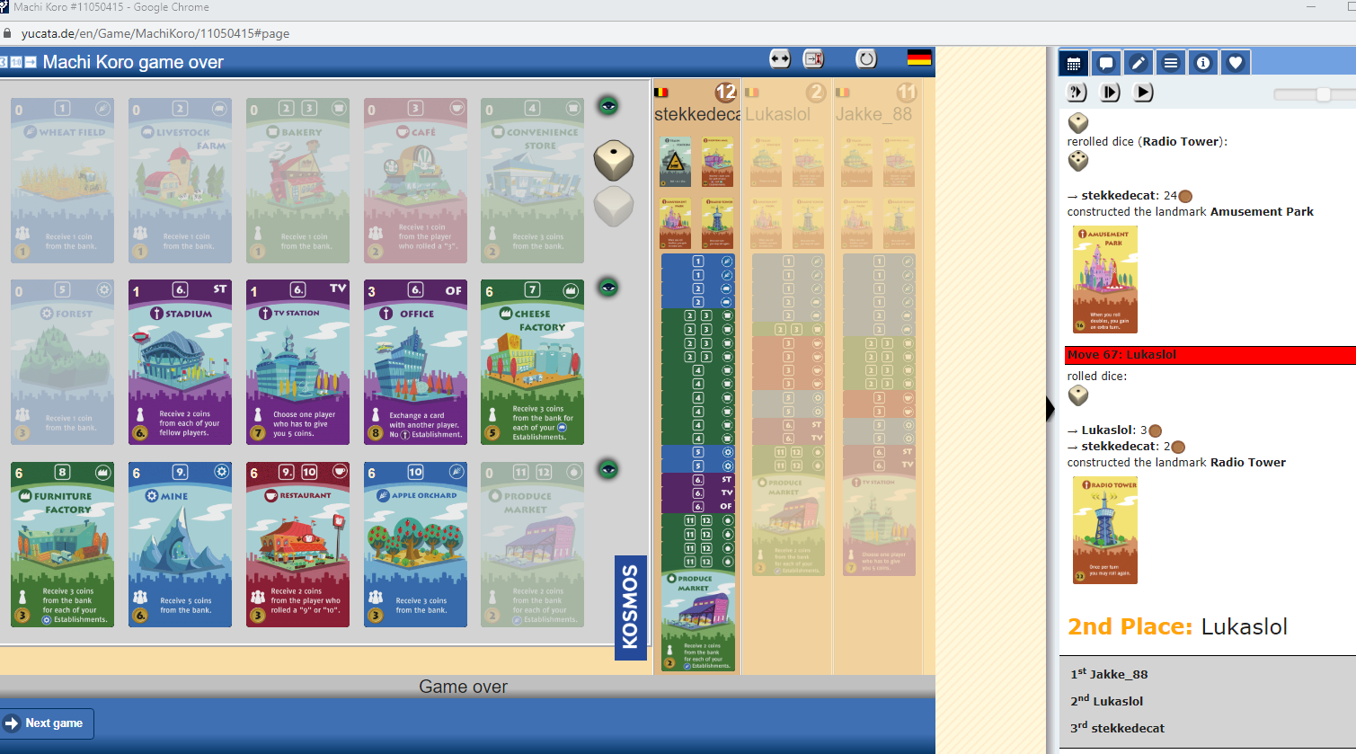
Task: Select the Office card
Action: pyautogui.click(x=415, y=362)
